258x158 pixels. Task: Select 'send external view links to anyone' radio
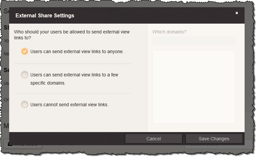click(x=25, y=51)
